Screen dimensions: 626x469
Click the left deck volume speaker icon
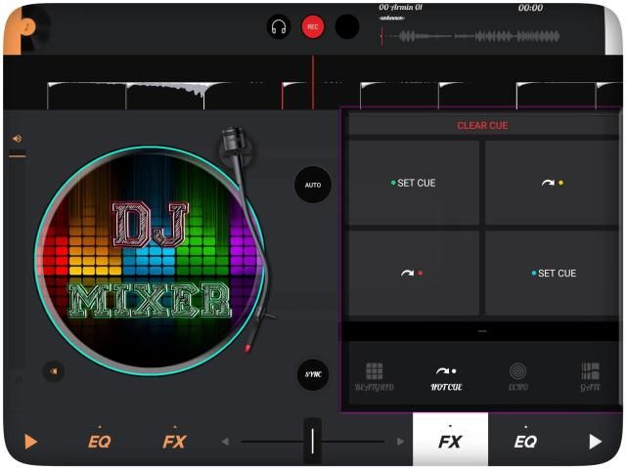[x=17, y=139]
